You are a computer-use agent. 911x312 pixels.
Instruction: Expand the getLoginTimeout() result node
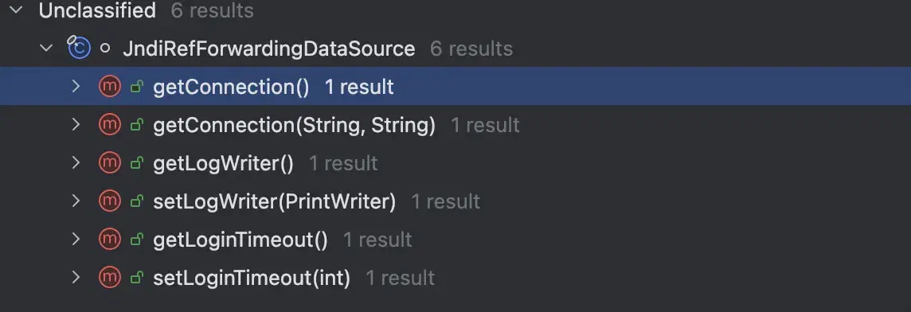click(x=76, y=240)
